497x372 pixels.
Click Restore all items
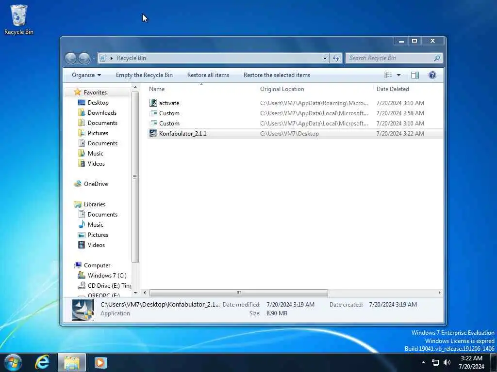coord(208,75)
